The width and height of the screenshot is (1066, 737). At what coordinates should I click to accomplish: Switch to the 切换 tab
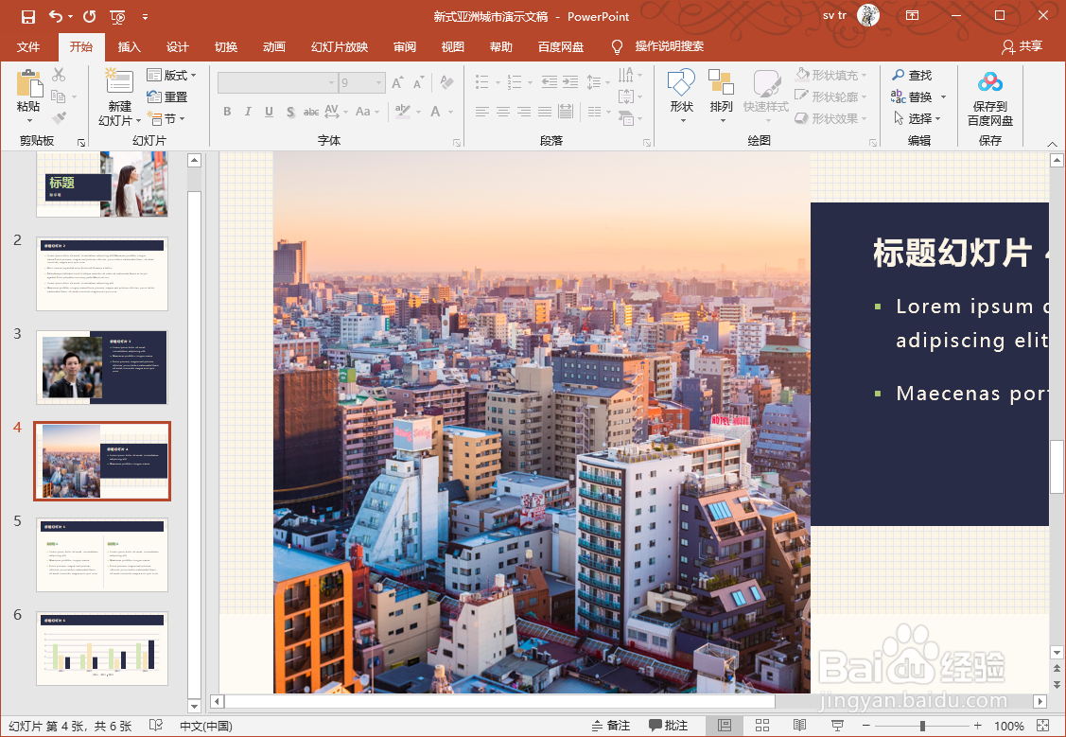226,47
